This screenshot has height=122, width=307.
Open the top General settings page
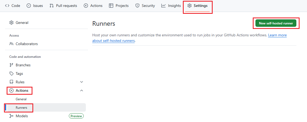(x=22, y=23)
